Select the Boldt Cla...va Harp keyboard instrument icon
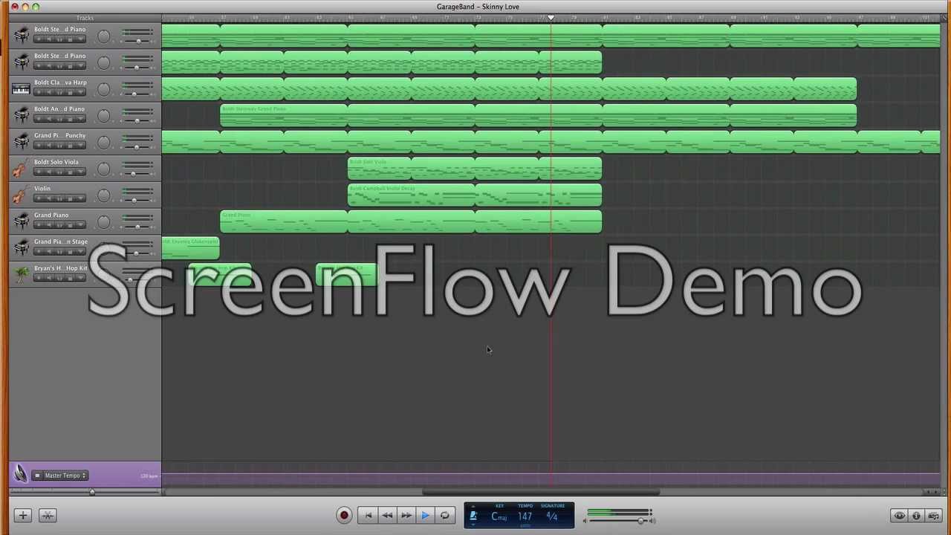The image size is (951, 535). [21, 89]
